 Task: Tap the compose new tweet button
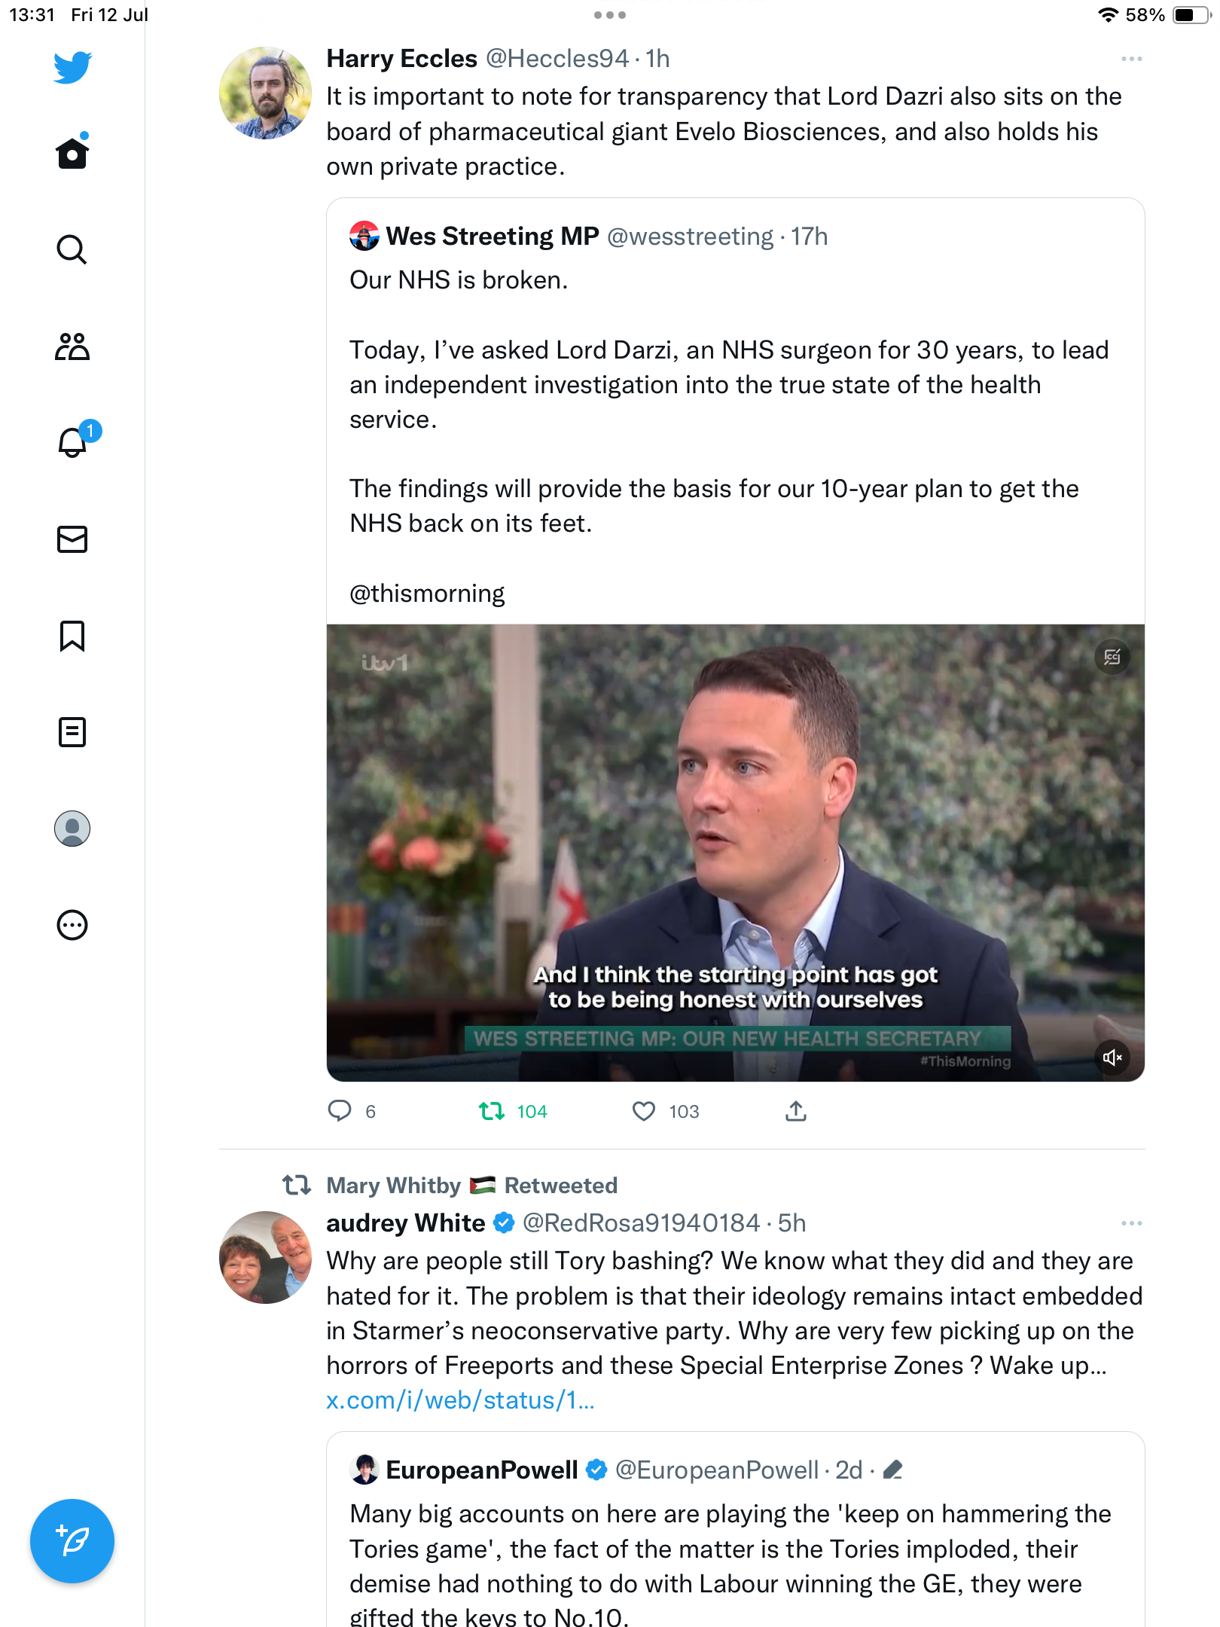pos(72,1541)
